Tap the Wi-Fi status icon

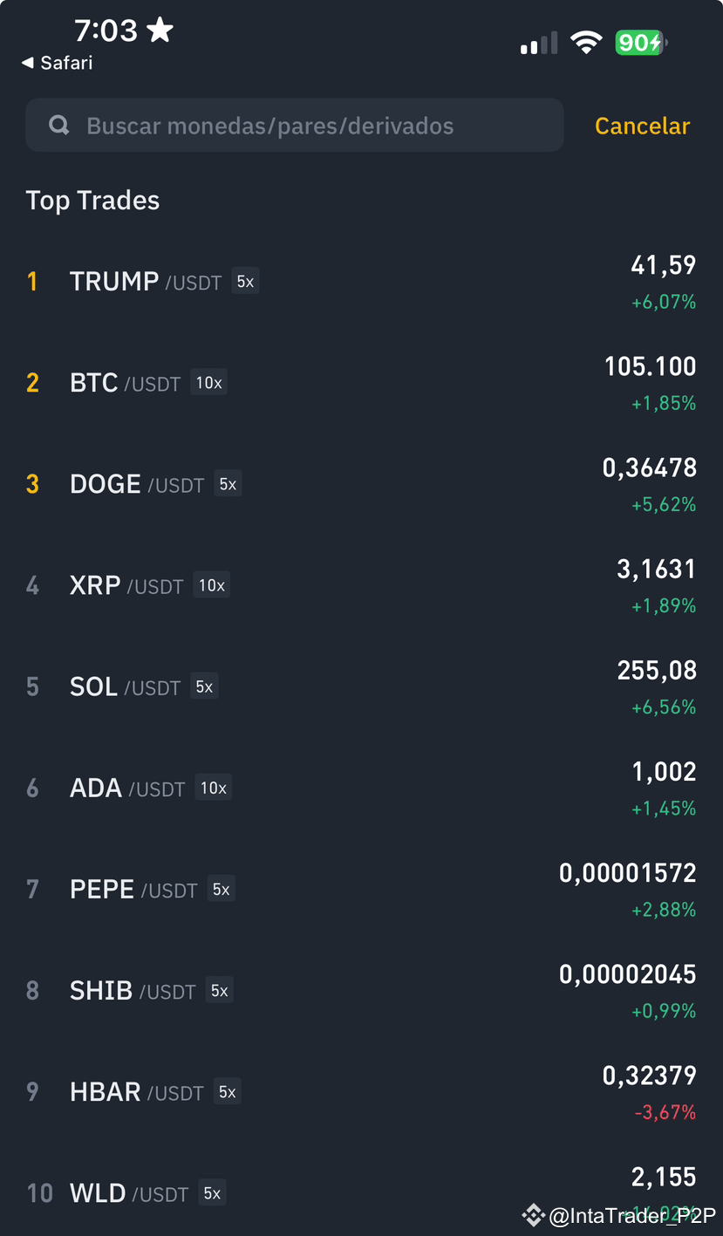586,42
